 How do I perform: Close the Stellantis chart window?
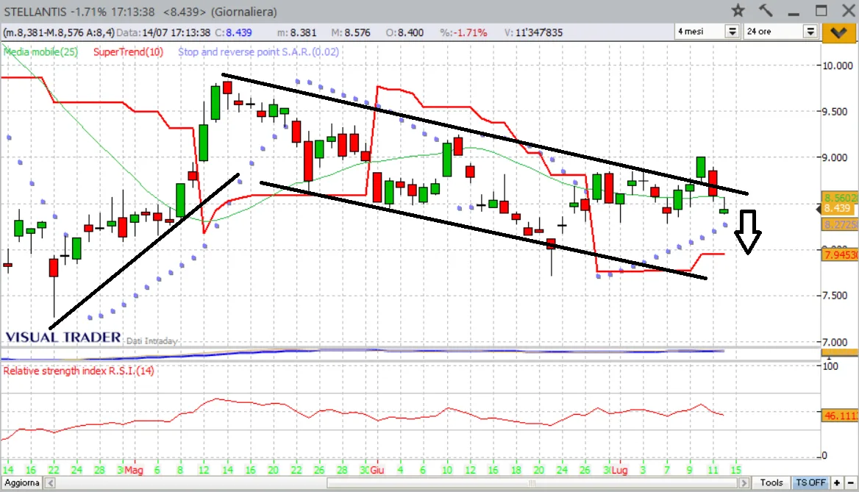coord(848,10)
